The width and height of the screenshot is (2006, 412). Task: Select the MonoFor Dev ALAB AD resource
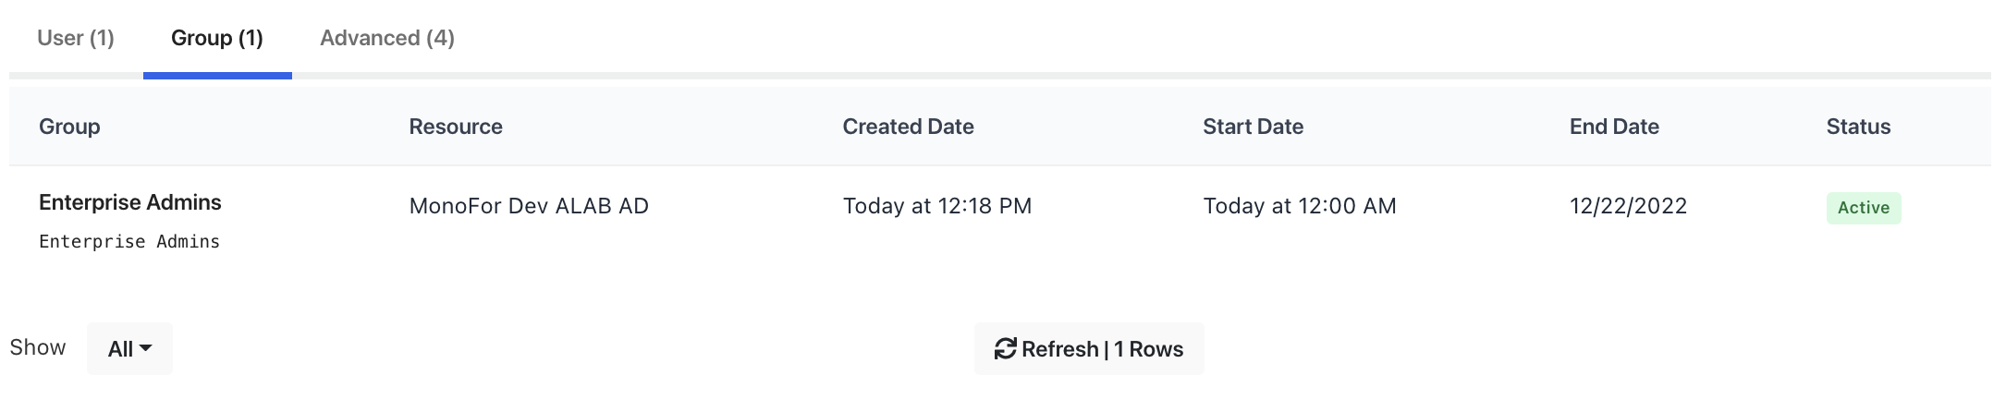coord(529,206)
